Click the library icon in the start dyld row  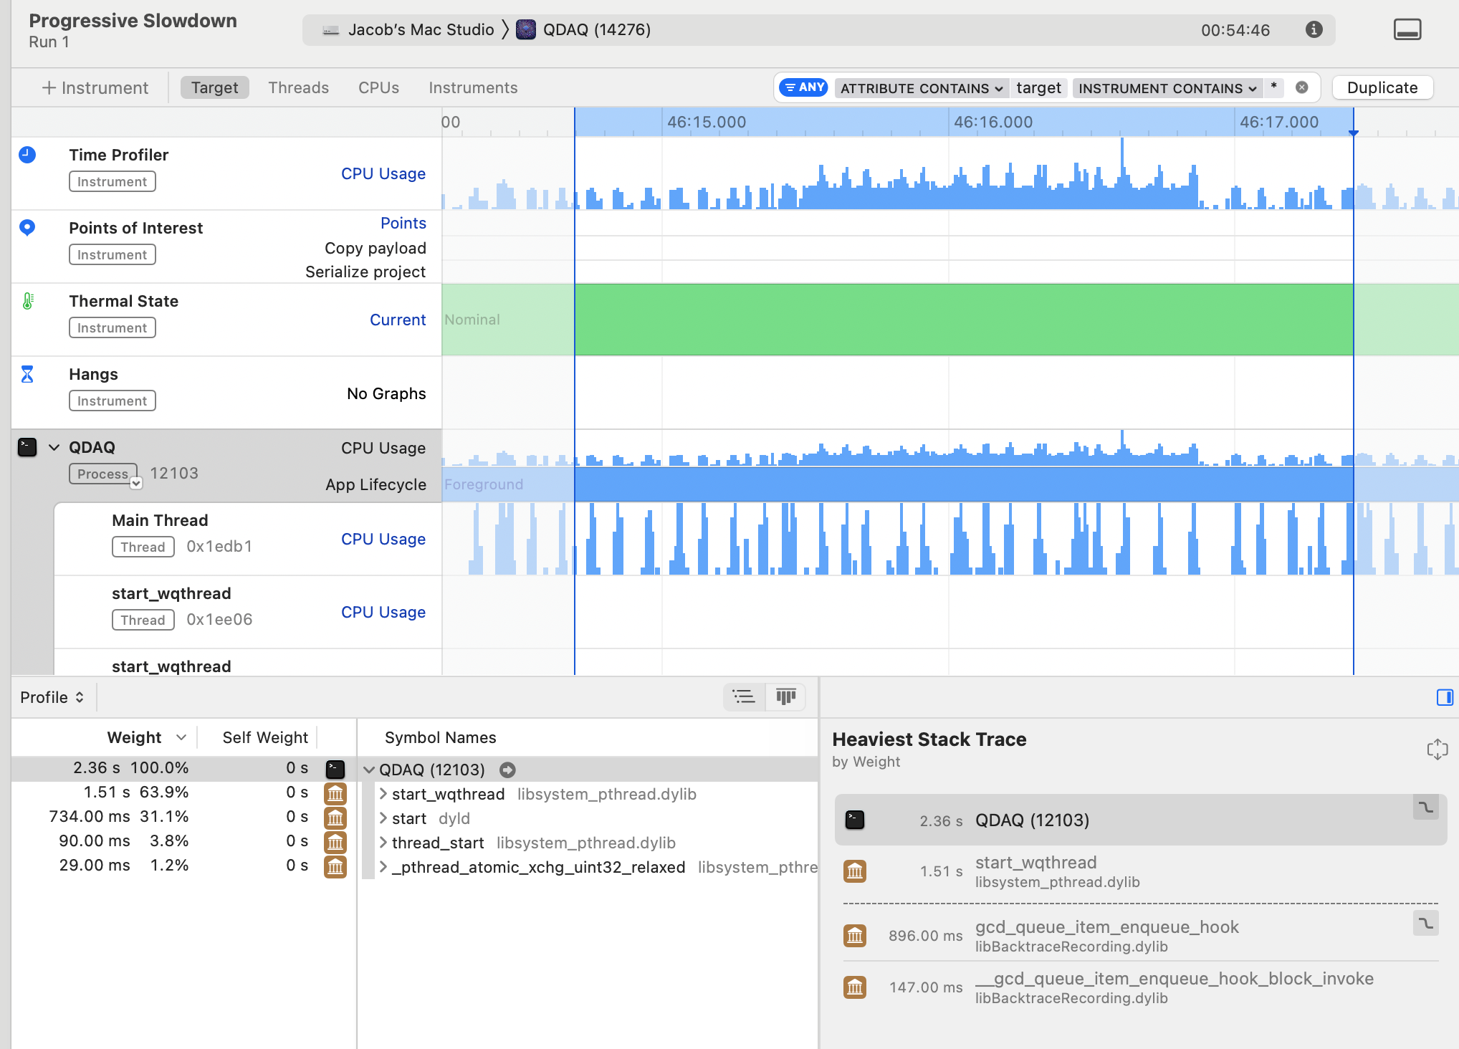335,818
